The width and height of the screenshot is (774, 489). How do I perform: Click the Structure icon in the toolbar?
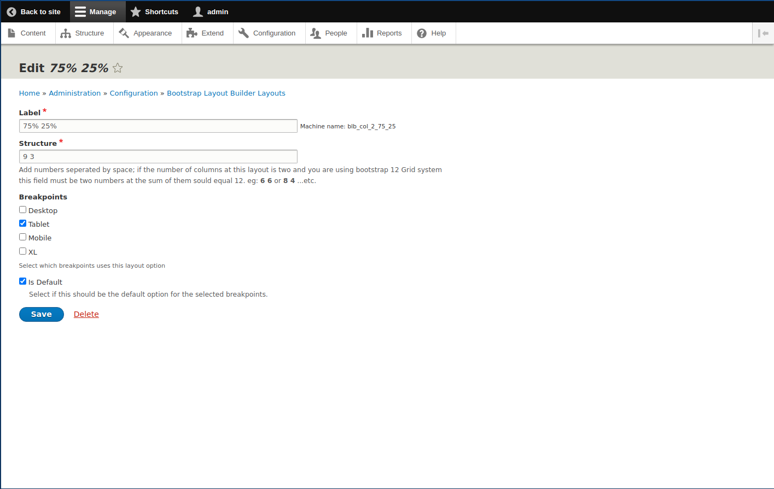(65, 32)
